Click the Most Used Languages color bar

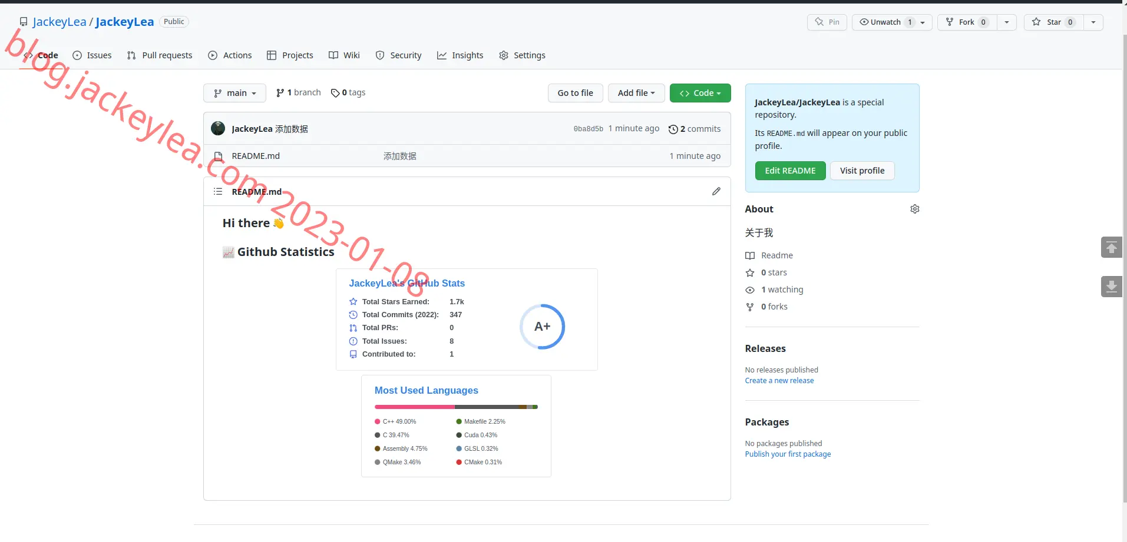[456, 407]
